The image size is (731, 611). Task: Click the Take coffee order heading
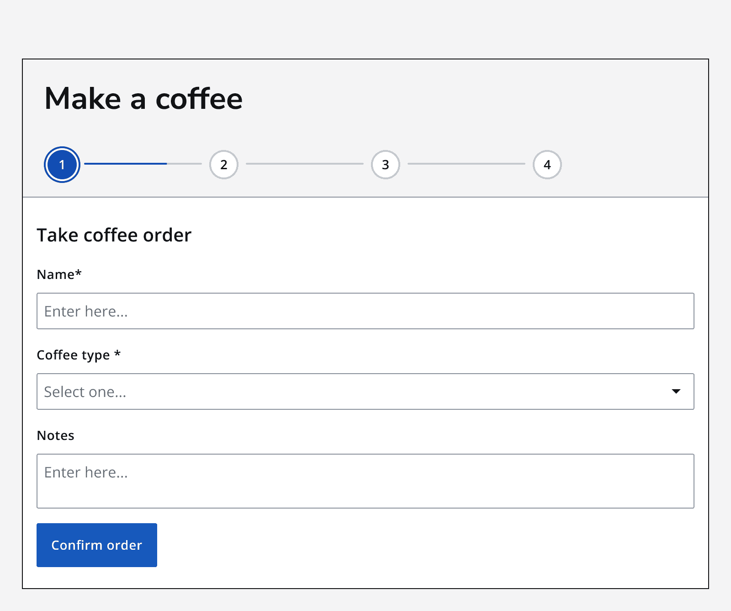[114, 235]
